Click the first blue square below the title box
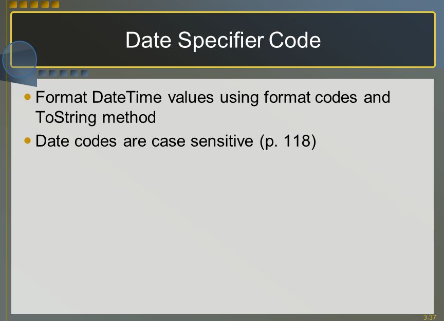Image resolution: width=444 pixels, height=321 pixels. tap(42, 74)
